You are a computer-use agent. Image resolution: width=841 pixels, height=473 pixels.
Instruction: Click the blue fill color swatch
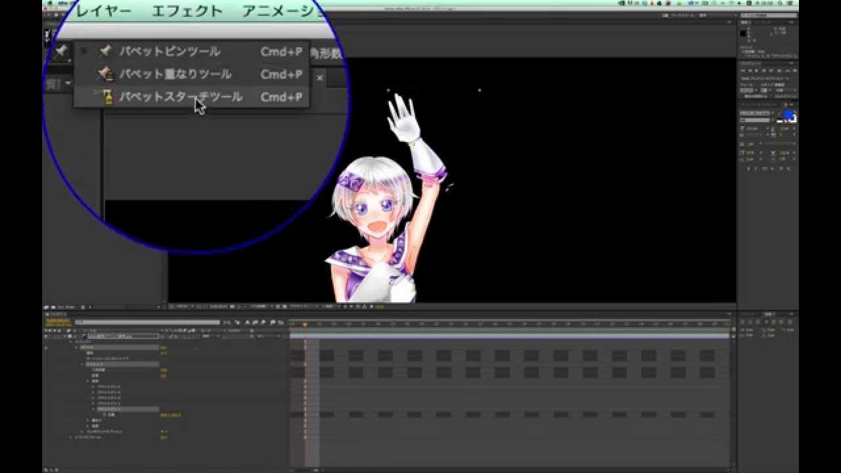pyautogui.click(x=788, y=114)
